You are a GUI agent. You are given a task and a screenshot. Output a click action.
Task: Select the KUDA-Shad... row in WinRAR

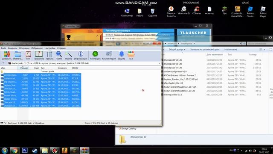pos(41,92)
